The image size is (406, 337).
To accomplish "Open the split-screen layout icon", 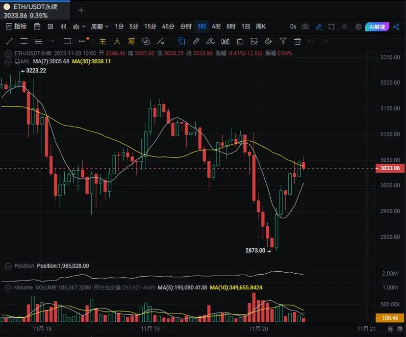I will 51,26.
